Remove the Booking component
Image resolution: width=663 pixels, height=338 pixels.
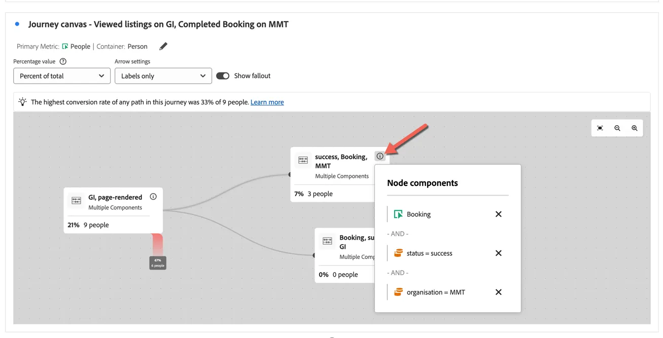click(x=498, y=214)
